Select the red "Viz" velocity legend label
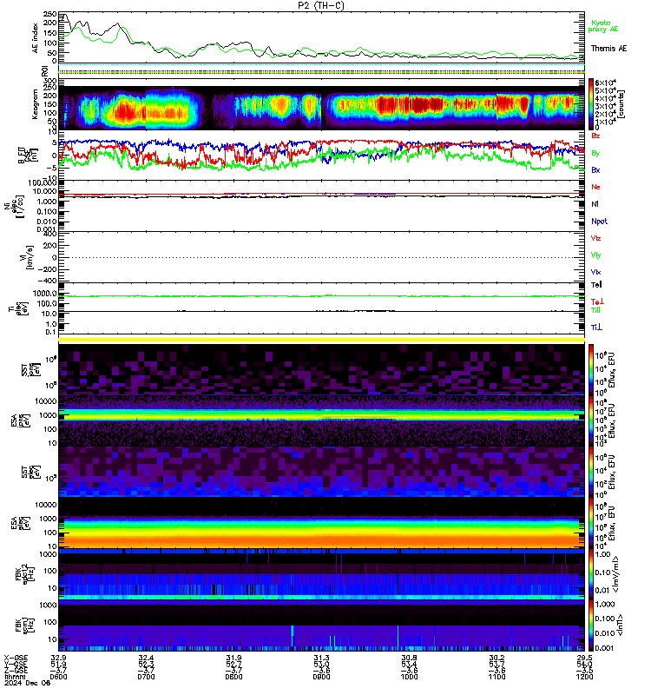 click(x=595, y=238)
